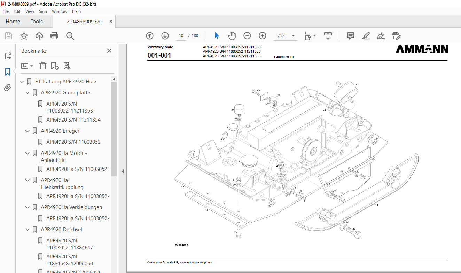Activate the Hand pan tool
Image resolution: width=461 pixels, height=273 pixels.
click(232, 36)
